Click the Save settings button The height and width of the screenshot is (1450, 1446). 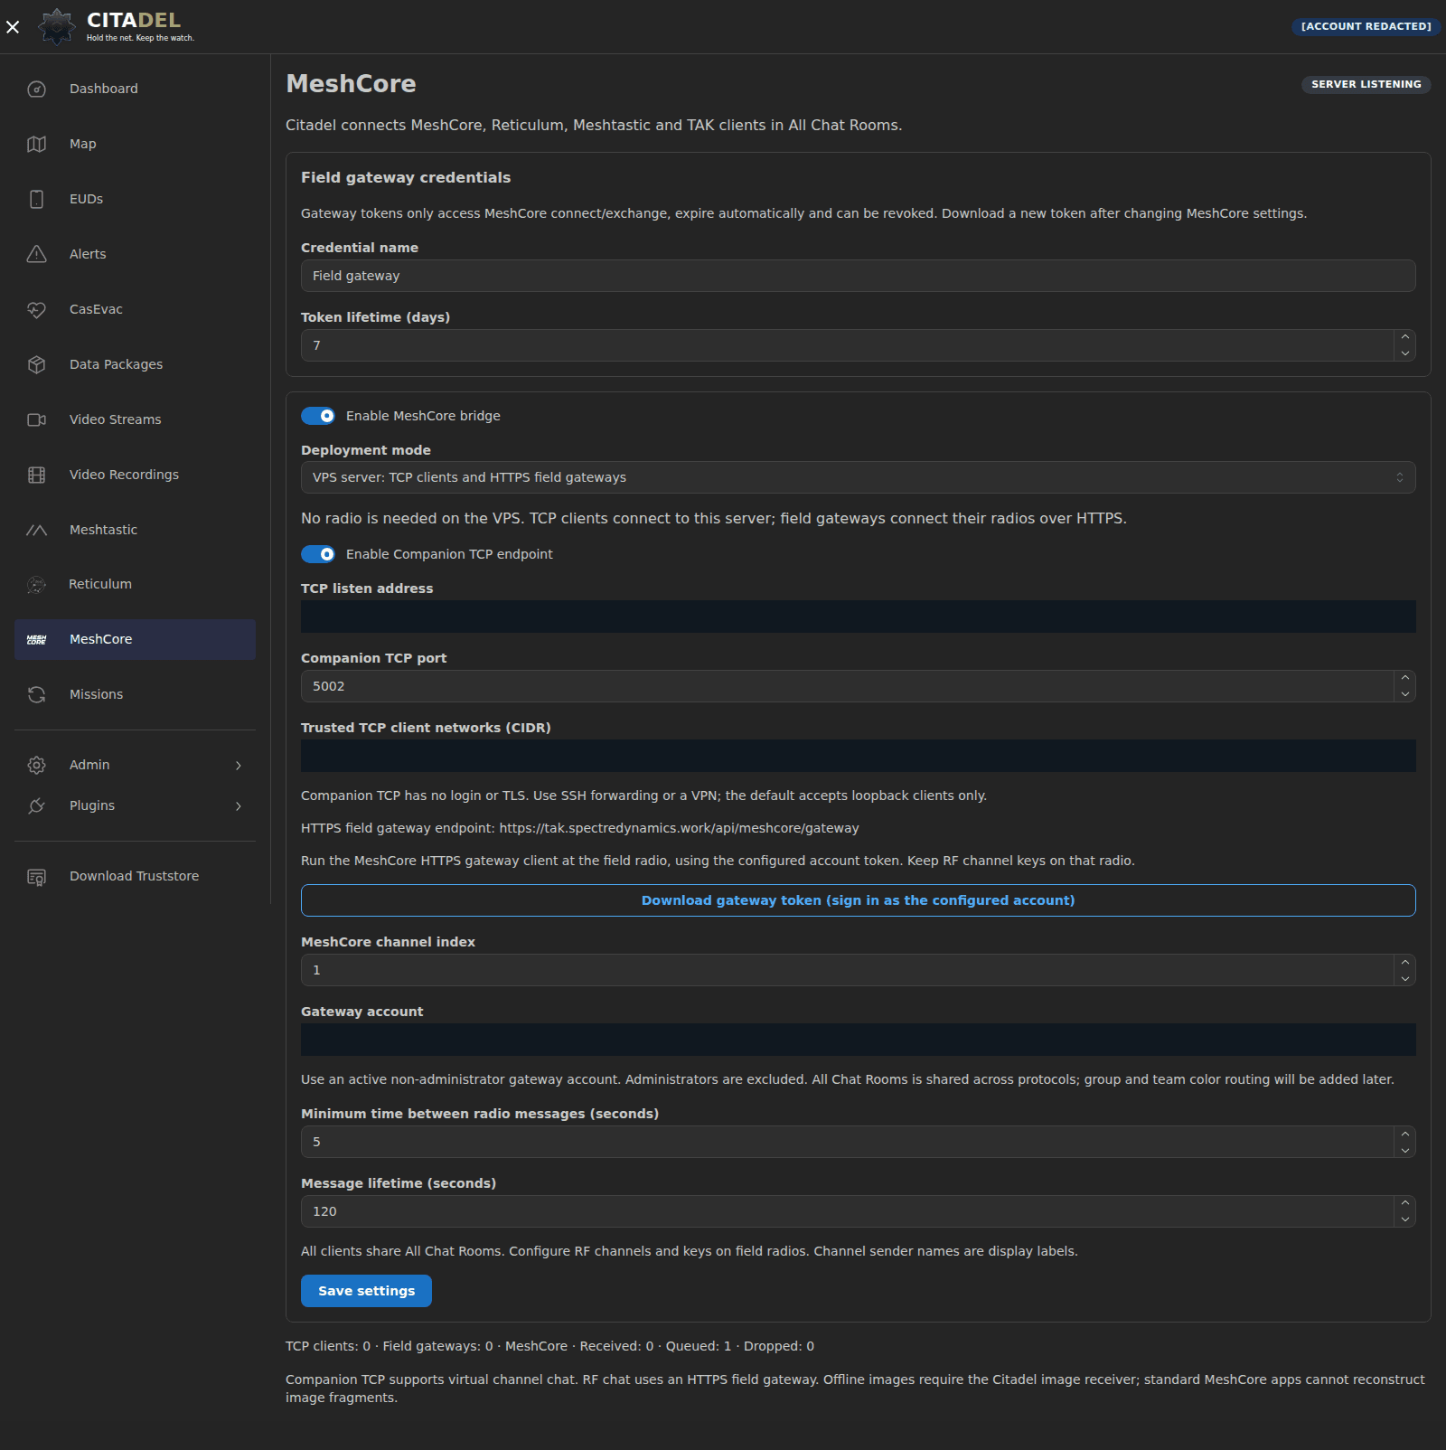point(366,1291)
